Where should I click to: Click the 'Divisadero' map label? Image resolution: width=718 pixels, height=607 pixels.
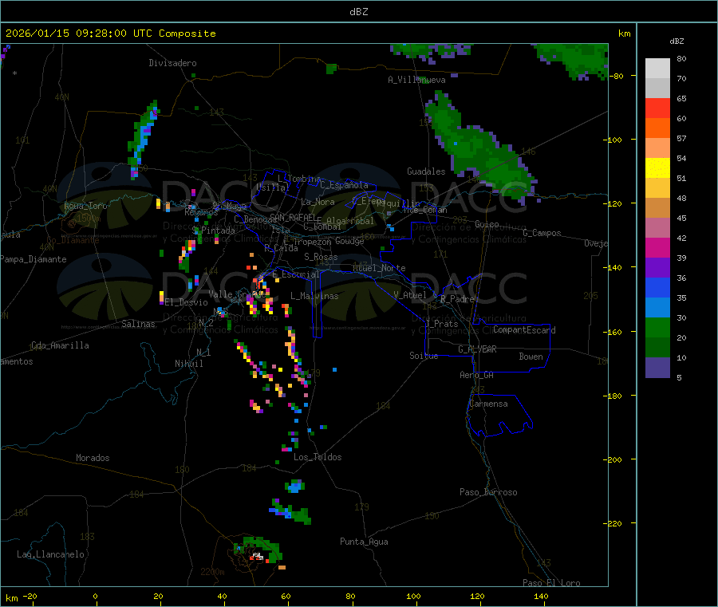[172, 63]
